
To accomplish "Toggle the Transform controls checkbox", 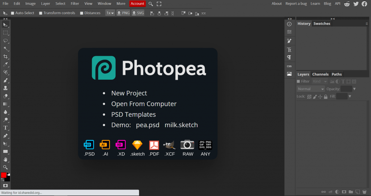I will [41, 13].
